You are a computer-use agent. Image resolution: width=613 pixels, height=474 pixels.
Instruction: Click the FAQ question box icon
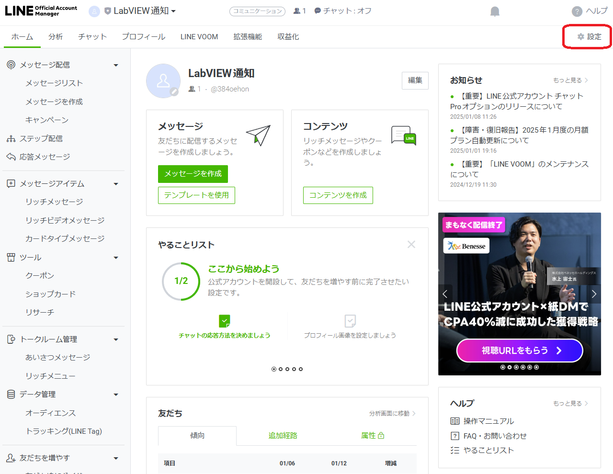(x=455, y=436)
